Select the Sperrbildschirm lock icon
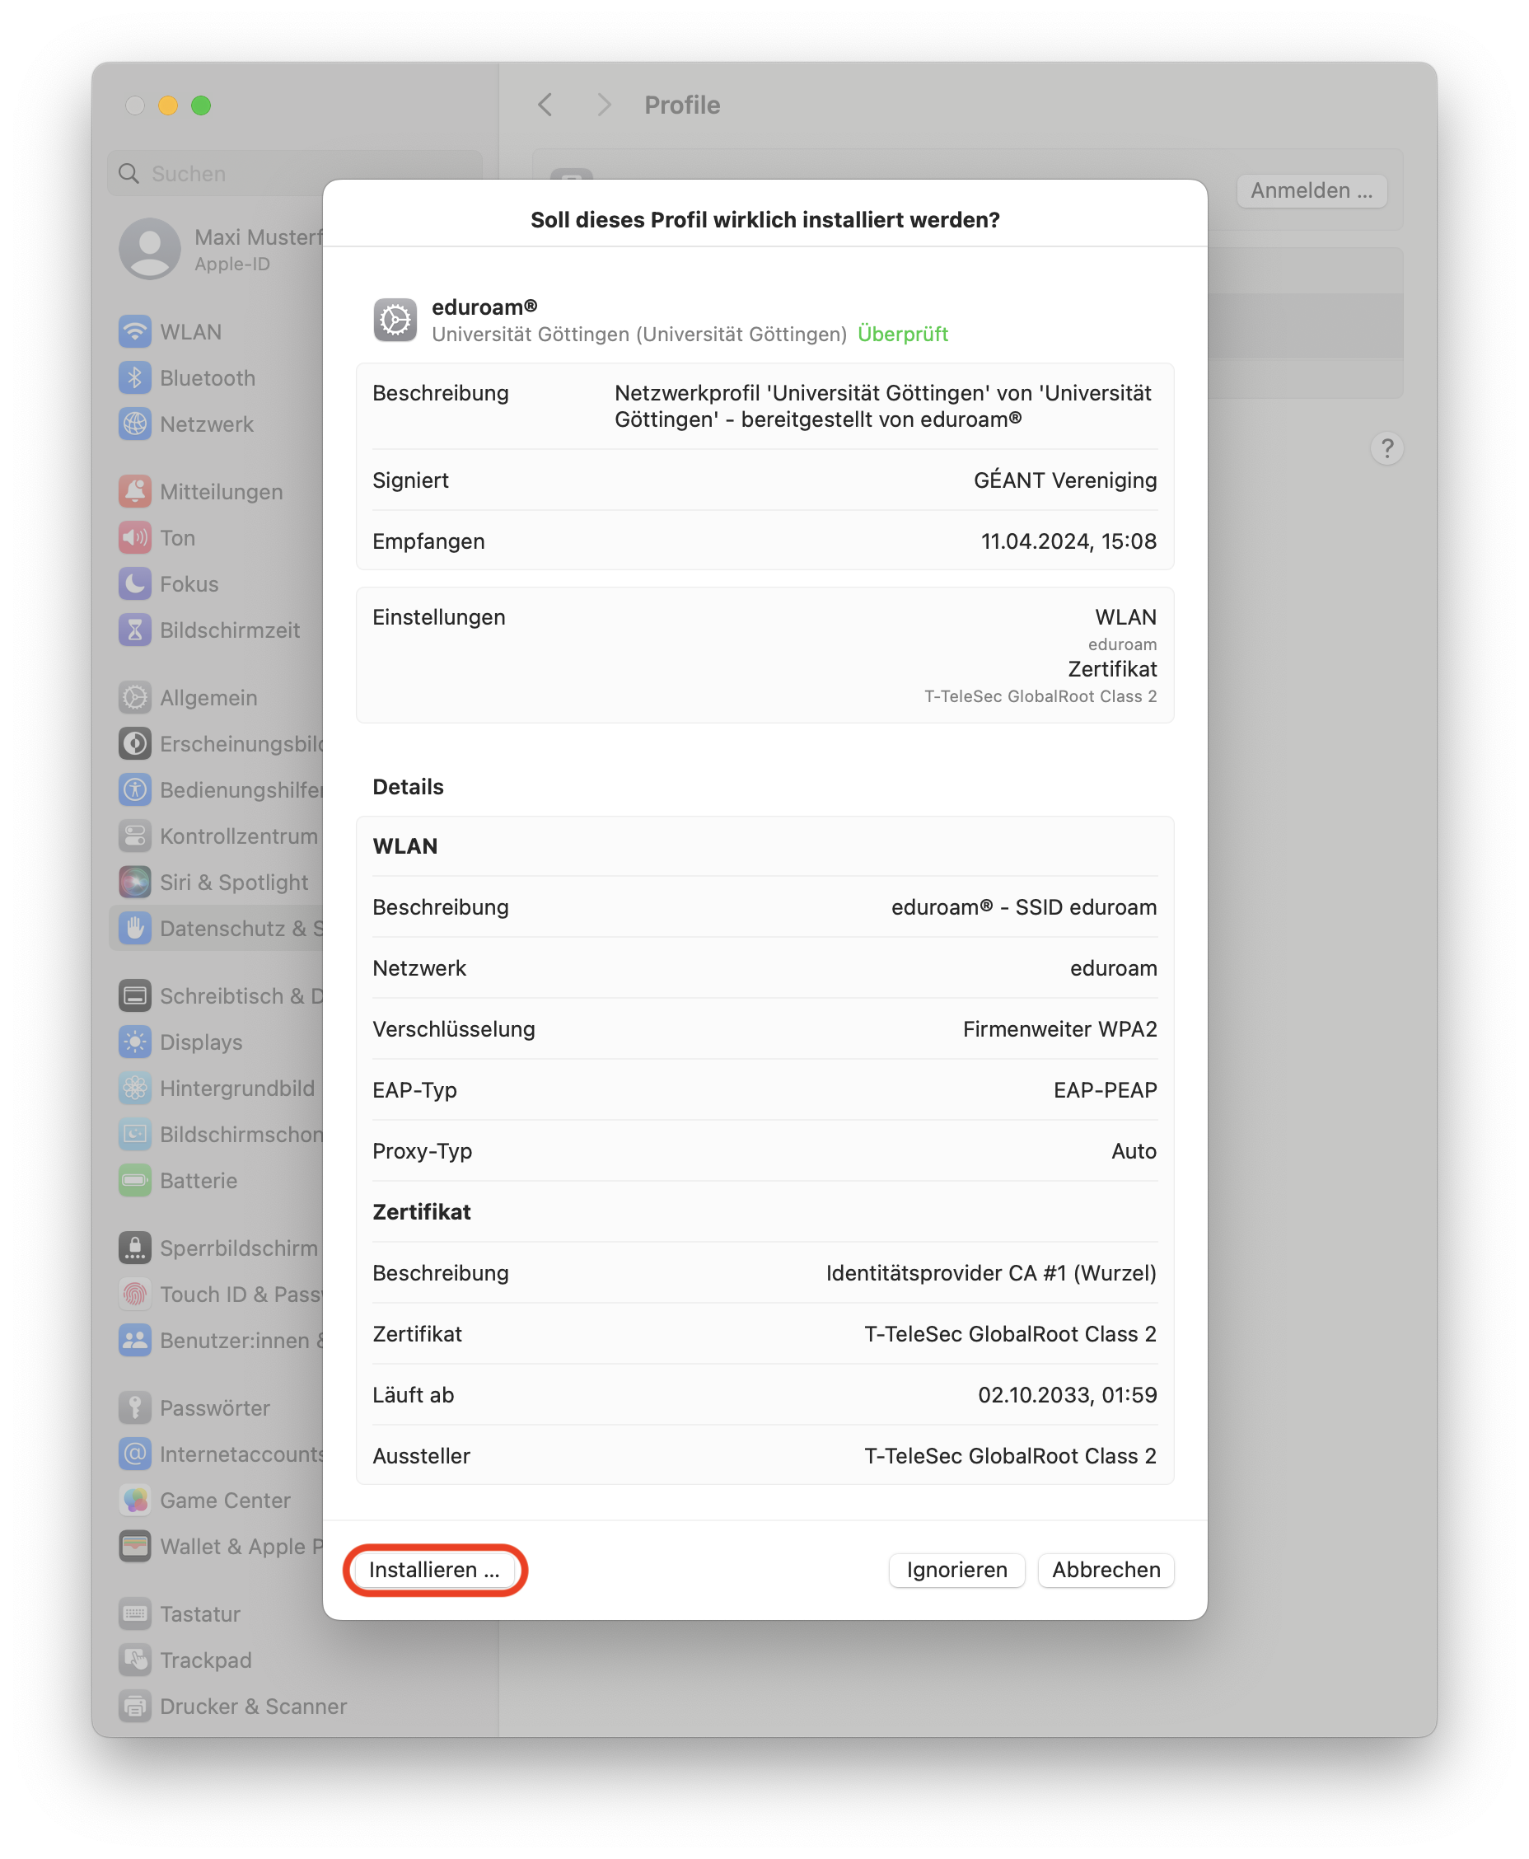 135,1248
